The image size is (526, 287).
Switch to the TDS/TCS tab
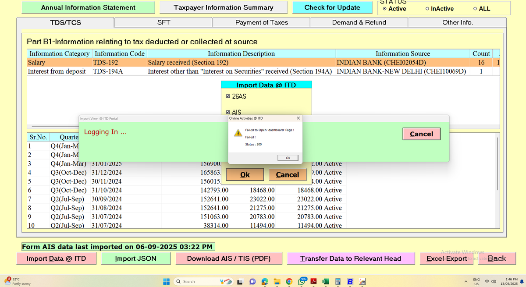click(65, 22)
